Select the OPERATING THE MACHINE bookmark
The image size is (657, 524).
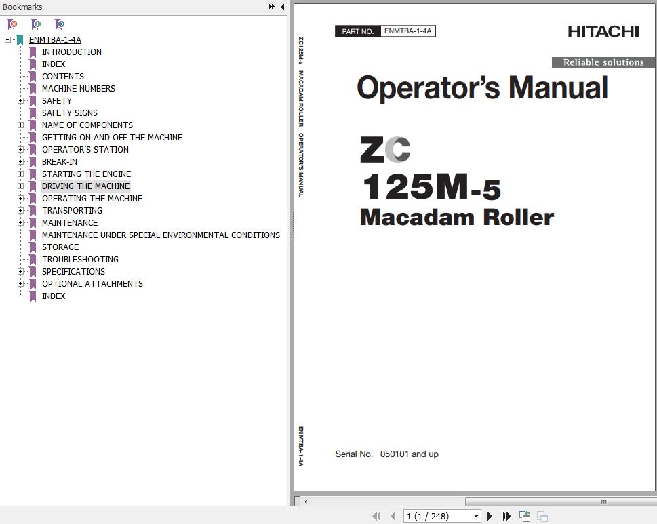pyautogui.click(x=92, y=198)
